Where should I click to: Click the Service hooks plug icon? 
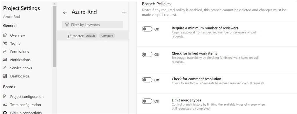(x=5, y=68)
